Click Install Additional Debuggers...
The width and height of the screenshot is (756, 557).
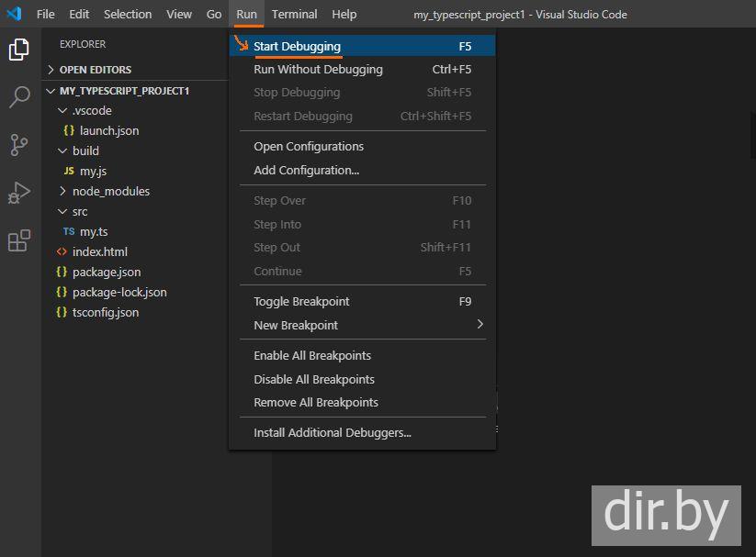coord(332,432)
